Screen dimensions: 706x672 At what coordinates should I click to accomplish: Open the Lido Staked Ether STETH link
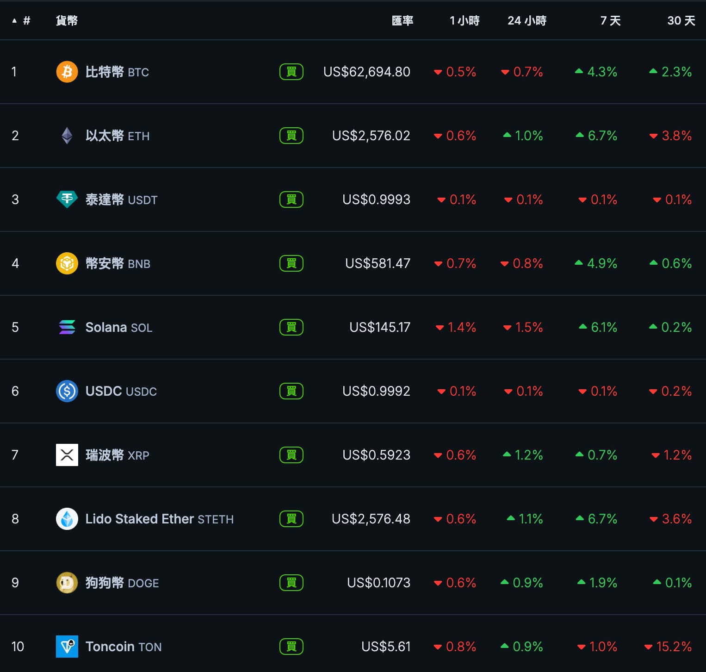160,519
